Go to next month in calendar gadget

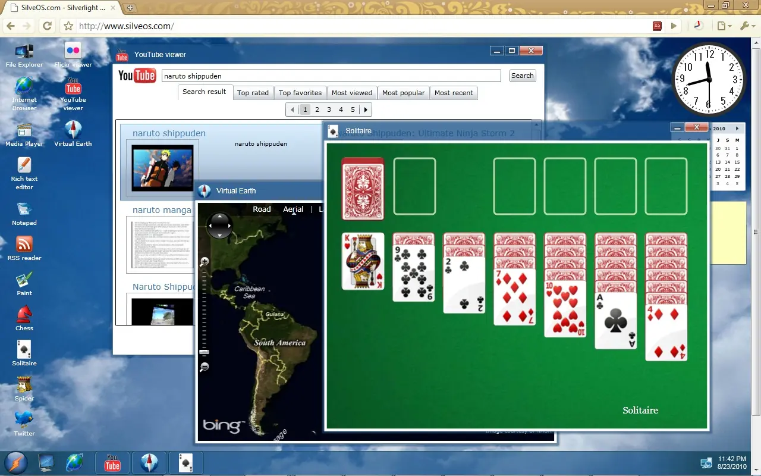click(x=737, y=129)
